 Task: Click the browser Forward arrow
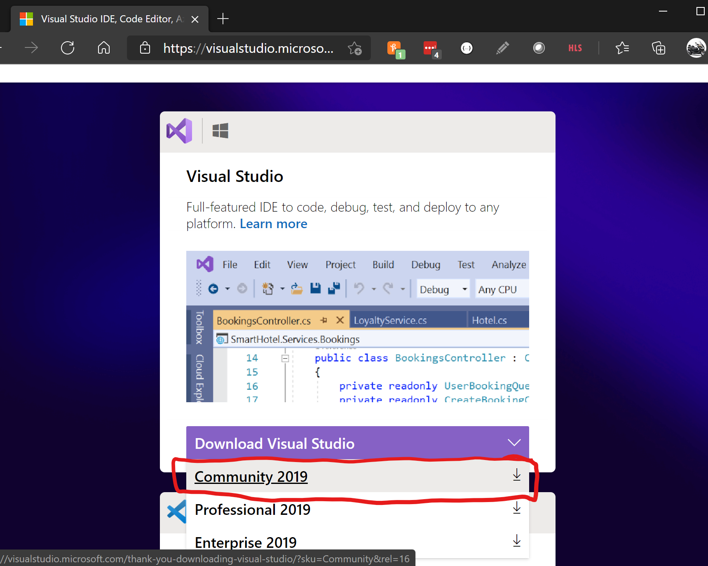[x=31, y=48]
